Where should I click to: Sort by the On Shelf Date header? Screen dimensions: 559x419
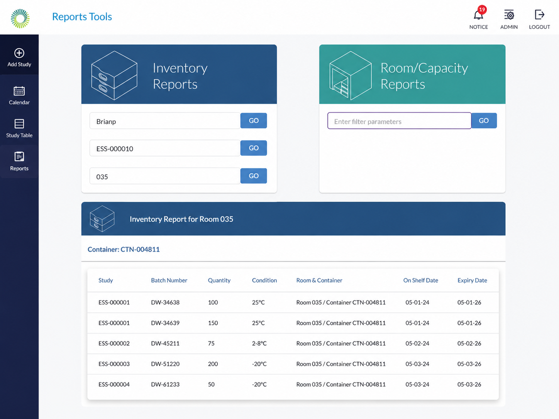421,280
